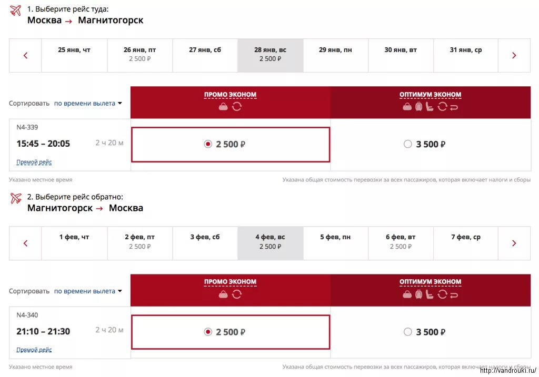Open Прямой рейс link for flight N4-340
The image size is (539, 377).
(34, 350)
